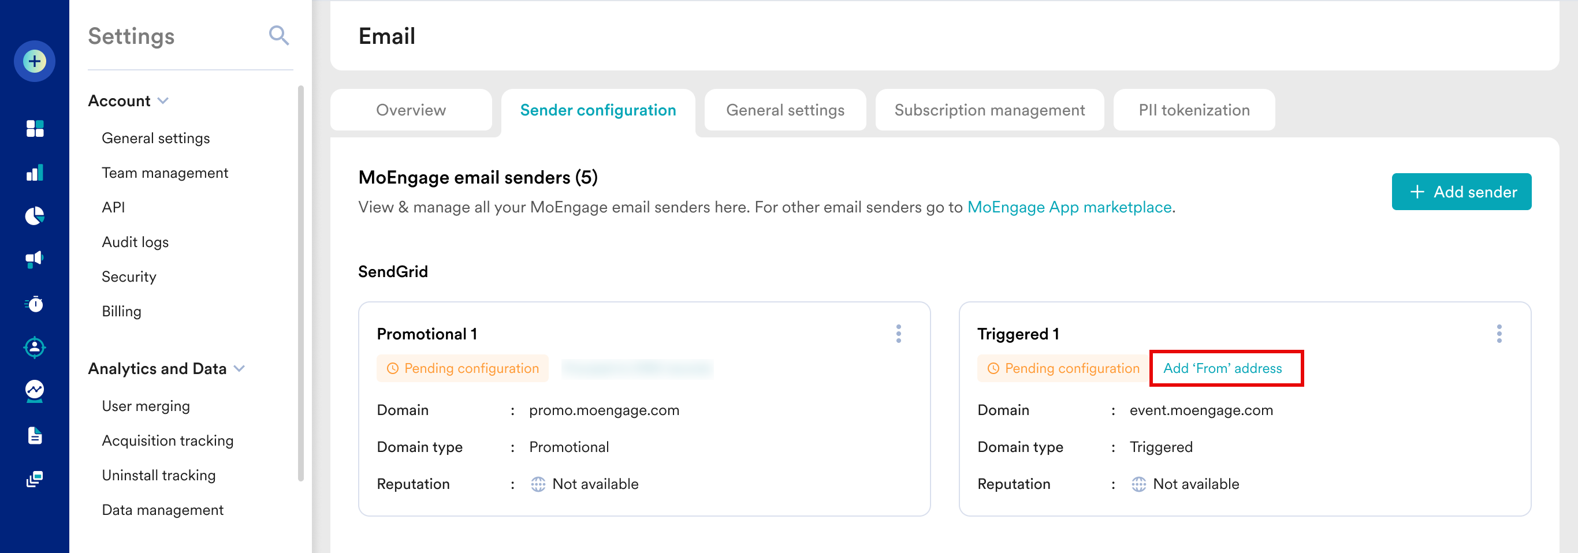This screenshot has height=553, width=1578.
Task: Click the settings sidebar scrollbar
Action: point(301,282)
